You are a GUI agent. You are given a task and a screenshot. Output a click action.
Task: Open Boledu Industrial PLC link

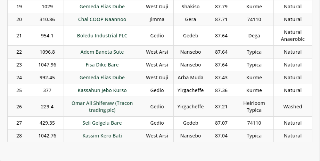tap(102, 36)
